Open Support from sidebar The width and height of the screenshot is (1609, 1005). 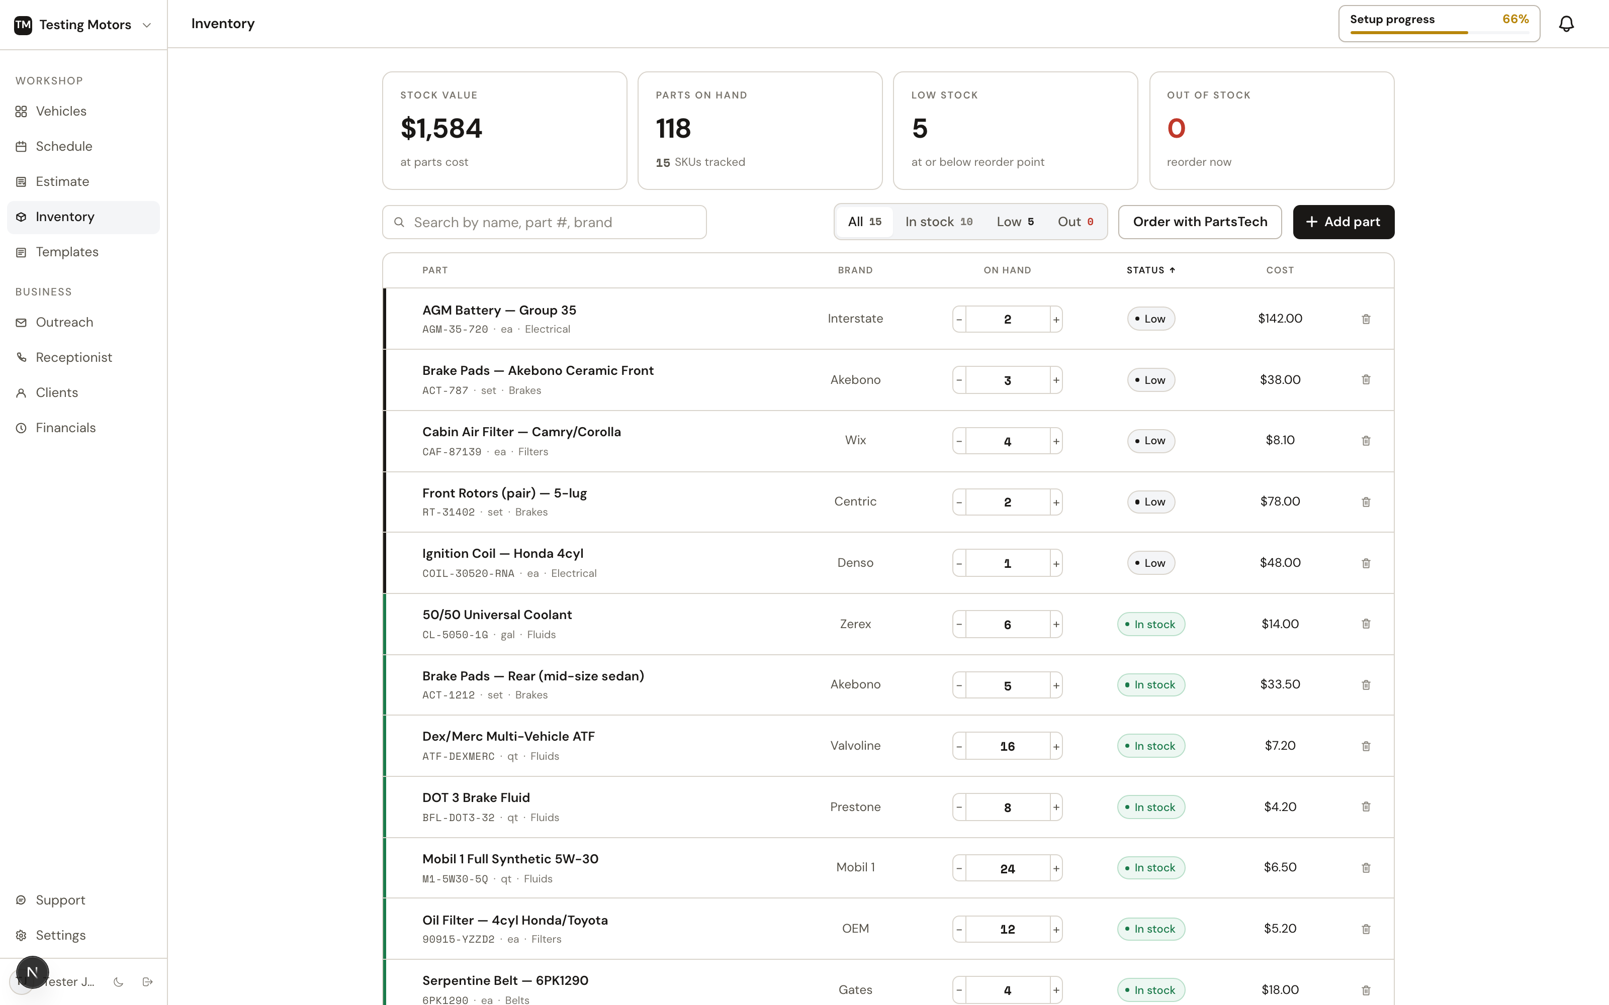click(x=83, y=900)
